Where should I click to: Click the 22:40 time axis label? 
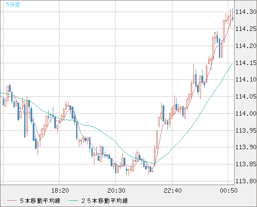tap(173, 190)
